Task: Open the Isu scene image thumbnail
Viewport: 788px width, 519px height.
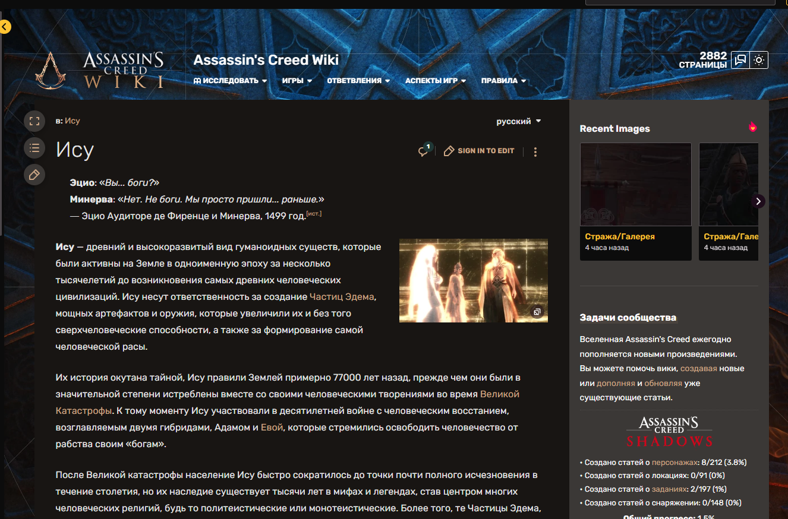Action: [x=474, y=280]
